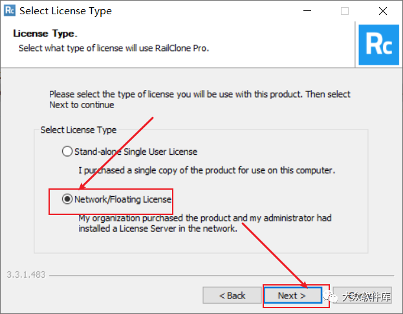Click the 'Select License Type' group box label

click(x=78, y=130)
